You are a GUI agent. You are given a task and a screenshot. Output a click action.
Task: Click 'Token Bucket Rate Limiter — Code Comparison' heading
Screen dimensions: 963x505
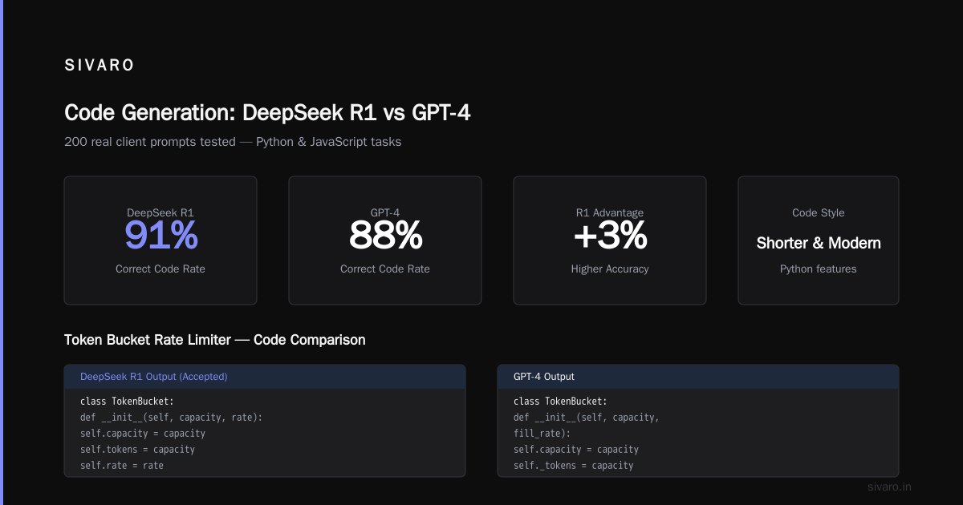(214, 340)
